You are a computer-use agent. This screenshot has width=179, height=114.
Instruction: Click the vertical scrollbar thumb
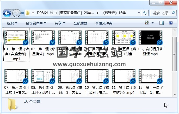[175, 54]
